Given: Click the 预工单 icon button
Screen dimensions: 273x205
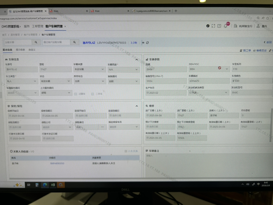Looking at the screenshot, I should pos(246,50).
